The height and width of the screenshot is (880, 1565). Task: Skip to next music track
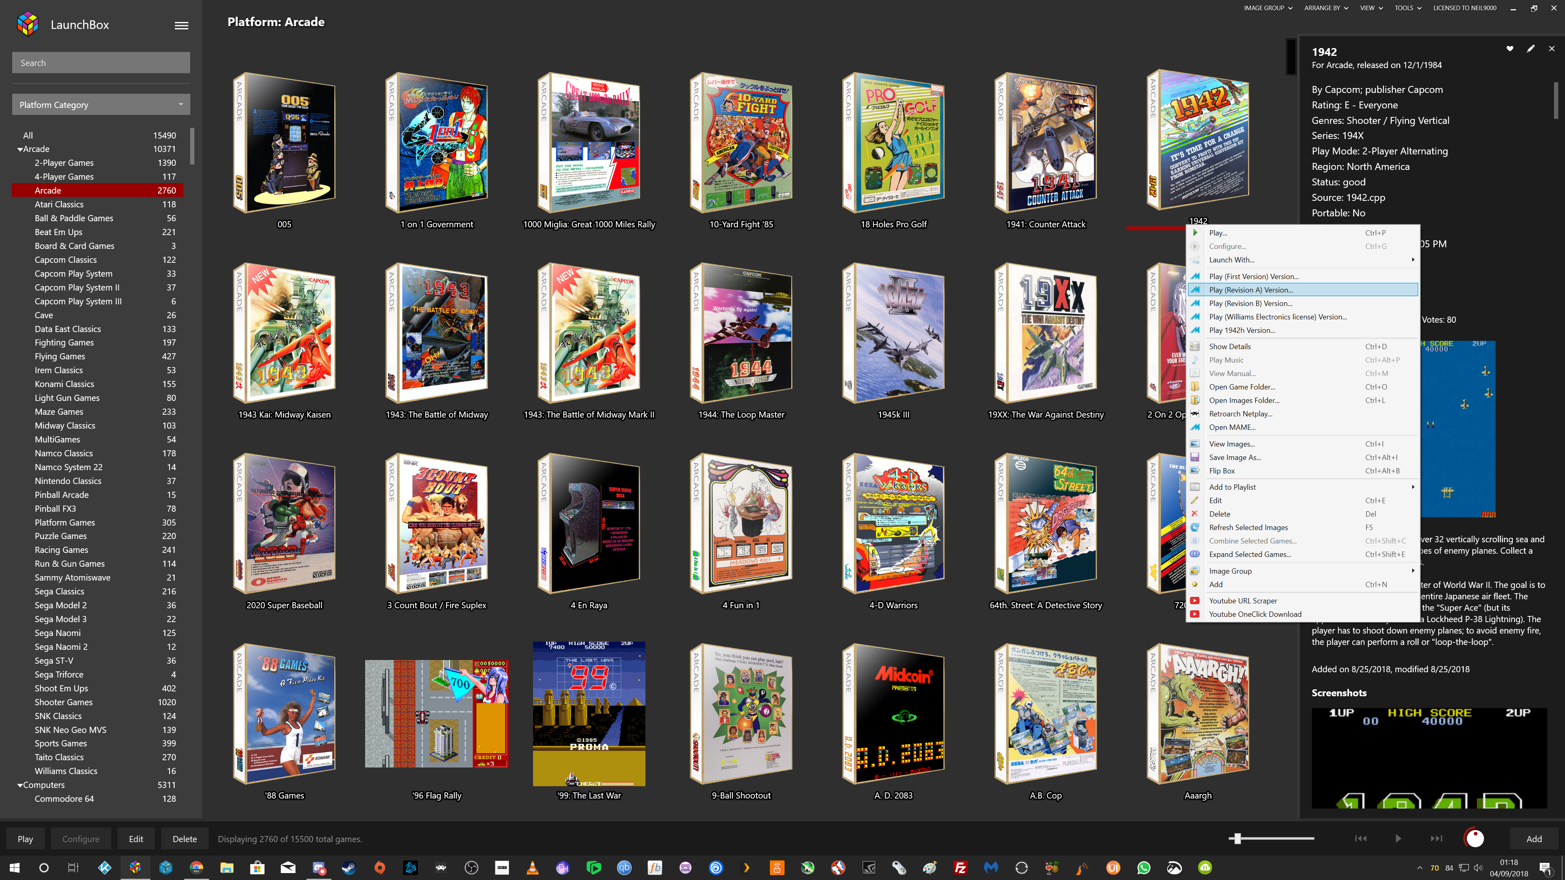1436,839
